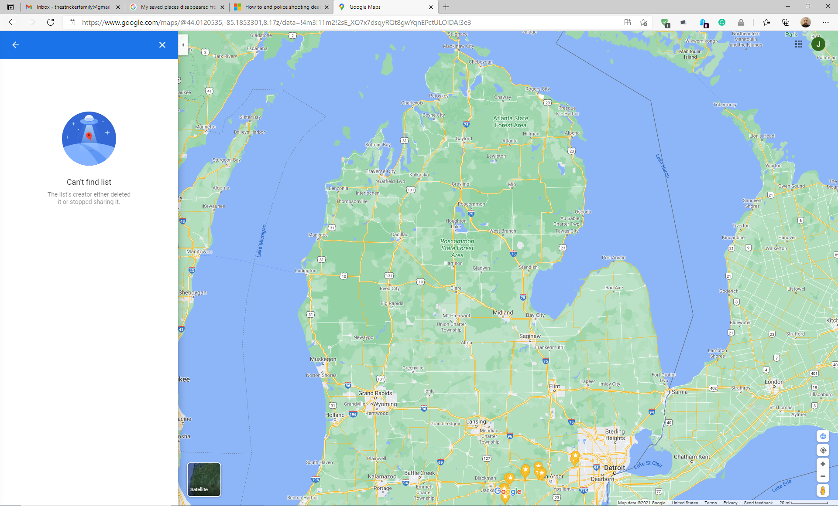
Task: Click the Traverse City label
Action: tap(381, 171)
